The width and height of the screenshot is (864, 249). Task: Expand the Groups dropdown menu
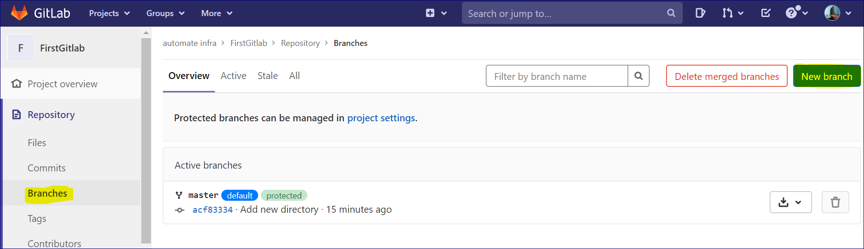166,13
